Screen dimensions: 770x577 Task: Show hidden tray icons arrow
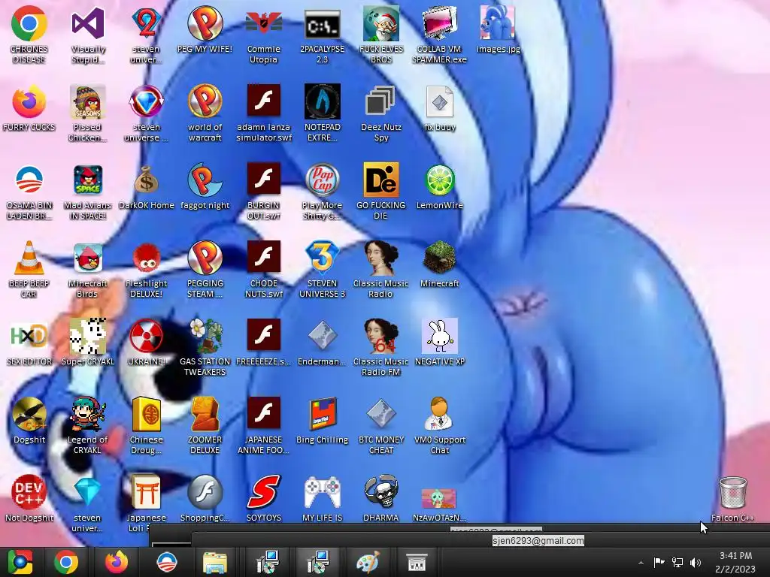pos(641,562)
